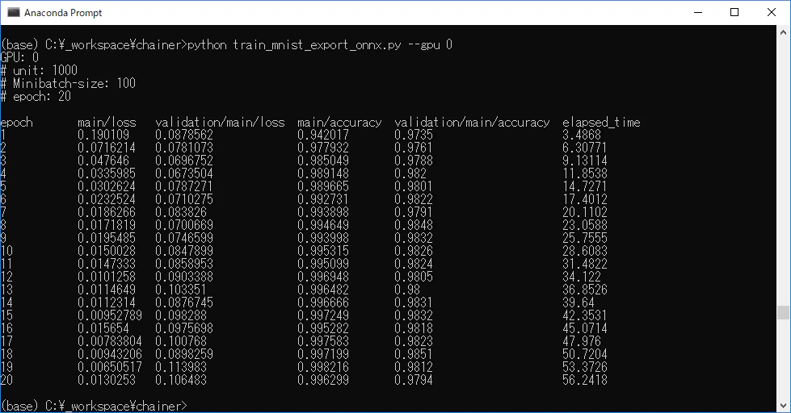Image resolution: width=791 pixels, height=413 pixels.
Task: Click the Anaconda Prompt title text
Action: (63, 13)
